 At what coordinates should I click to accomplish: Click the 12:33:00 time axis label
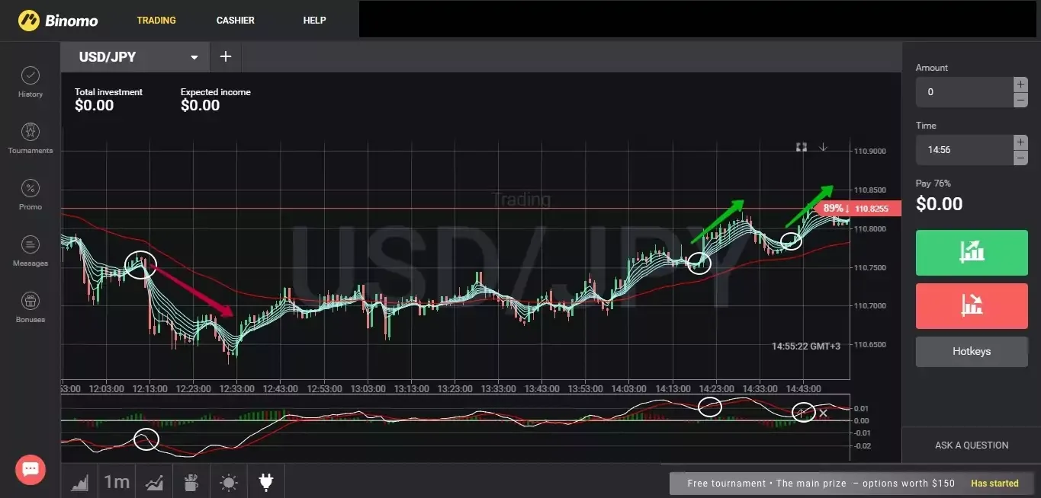[x=236, y=388]
